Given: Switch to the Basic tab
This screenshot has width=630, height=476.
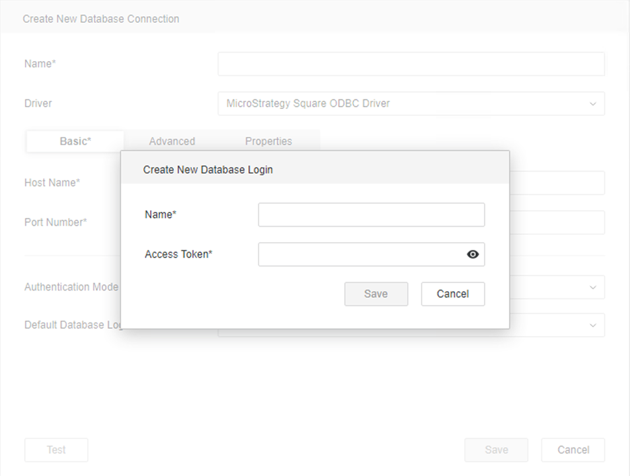Looking at the screenshot, I should click(x=75, y=141).
